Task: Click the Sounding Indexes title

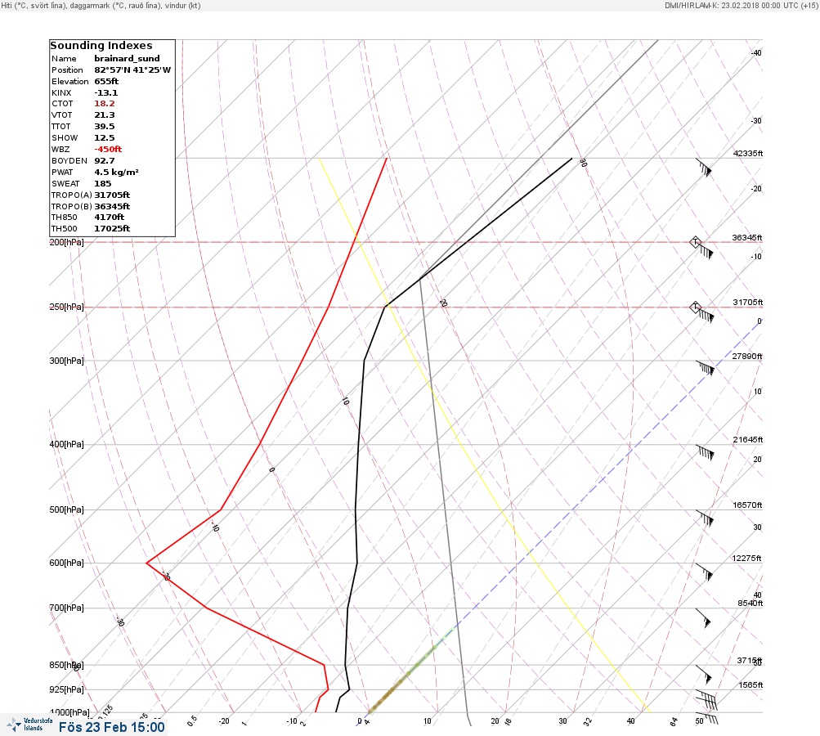Action: (x=101, y=46)
